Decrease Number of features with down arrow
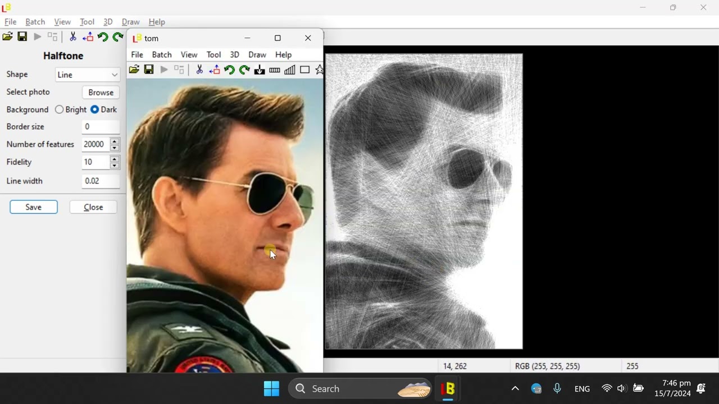Viewport: 719px width, 404px height. (x=115, y=148)
